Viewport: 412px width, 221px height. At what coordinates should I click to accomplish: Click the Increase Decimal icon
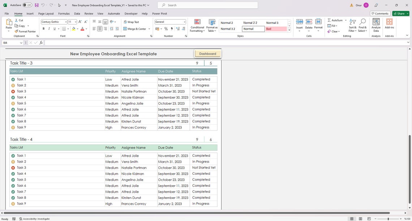pos(178,29)
